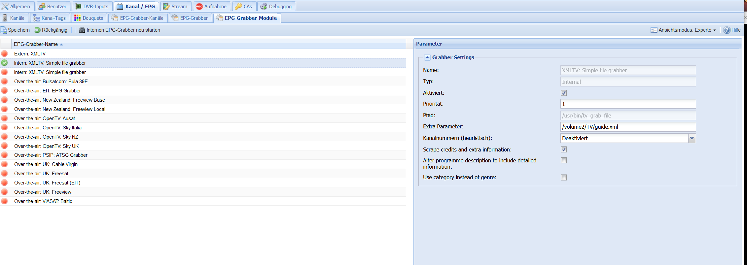Open the Kanalnummern (heuristisch) dropdown arrow

pyautogui.click(x=692, y=138)
